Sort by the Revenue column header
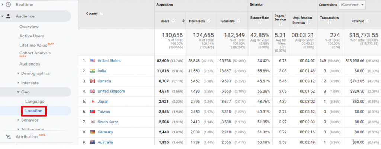The height and width of the screenshot is (149, 381). (358, 21)
